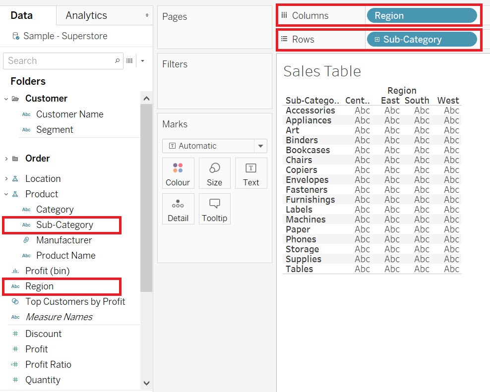Select the Profit (bin) field

point(48,271)
